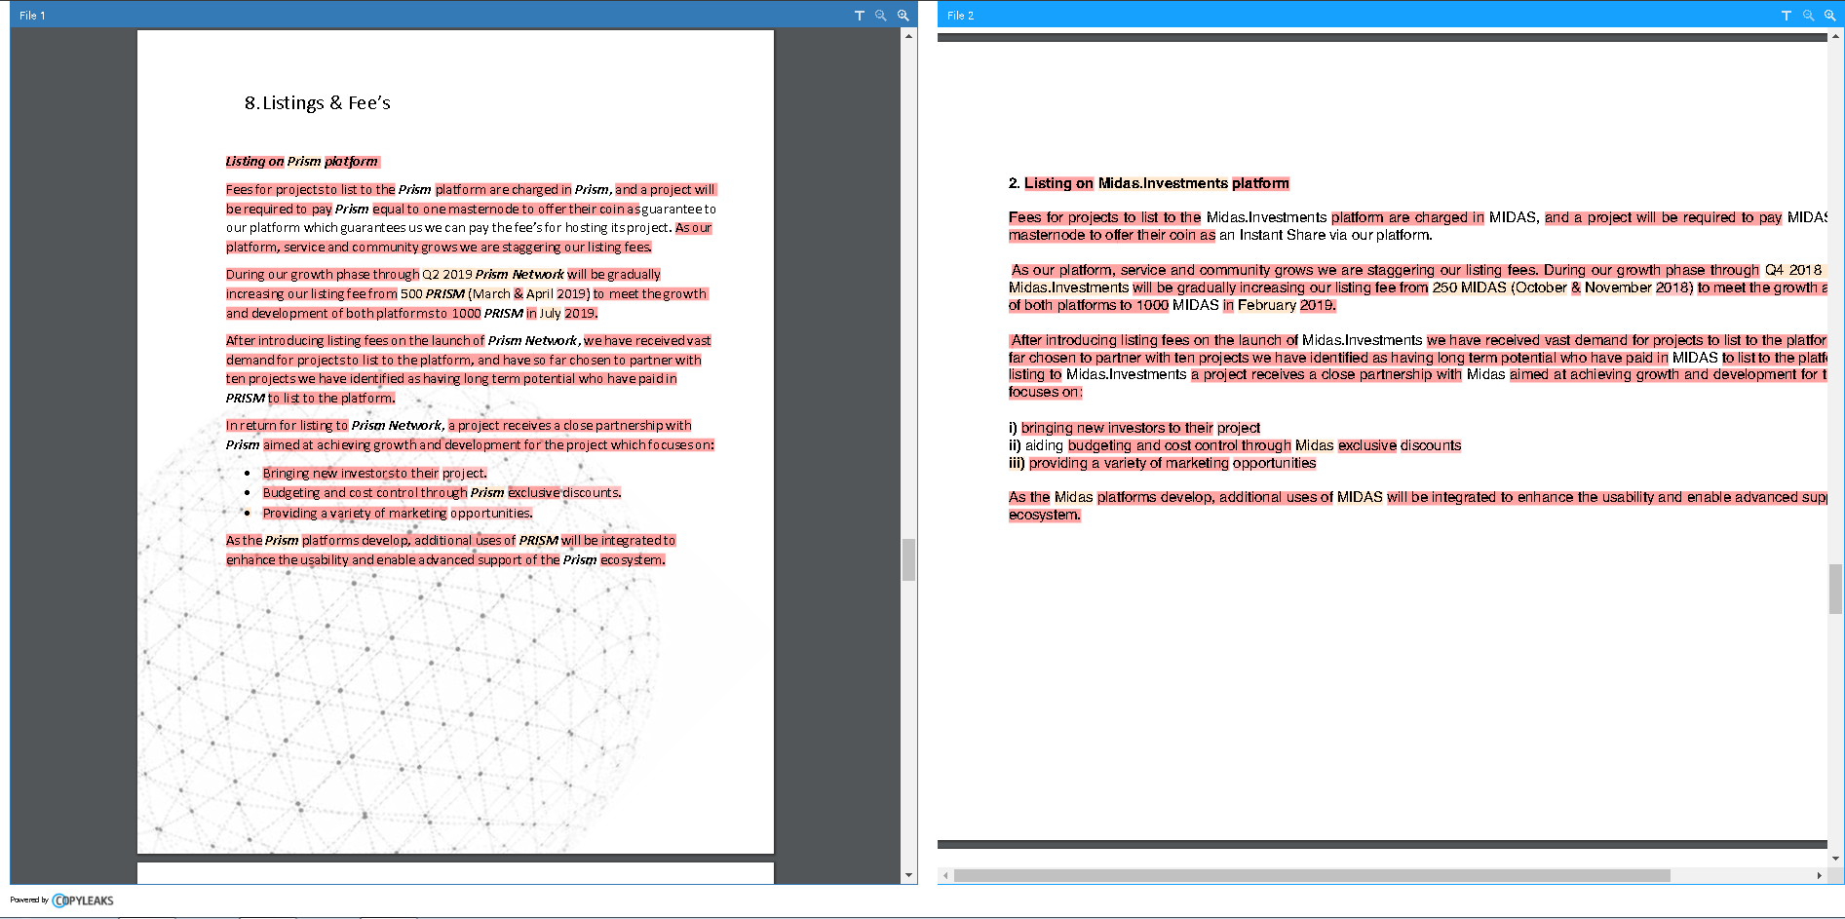Click File 2 horizontal scrollbar right arrow
The image size is (1845, 919).
tap(1819, 875)
